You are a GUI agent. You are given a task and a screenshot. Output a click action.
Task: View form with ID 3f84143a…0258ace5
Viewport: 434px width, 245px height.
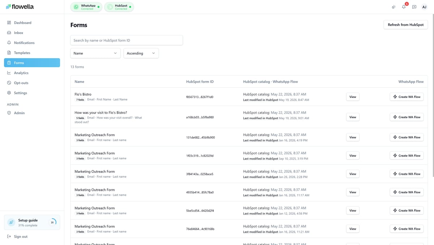(x=353, y=174)
